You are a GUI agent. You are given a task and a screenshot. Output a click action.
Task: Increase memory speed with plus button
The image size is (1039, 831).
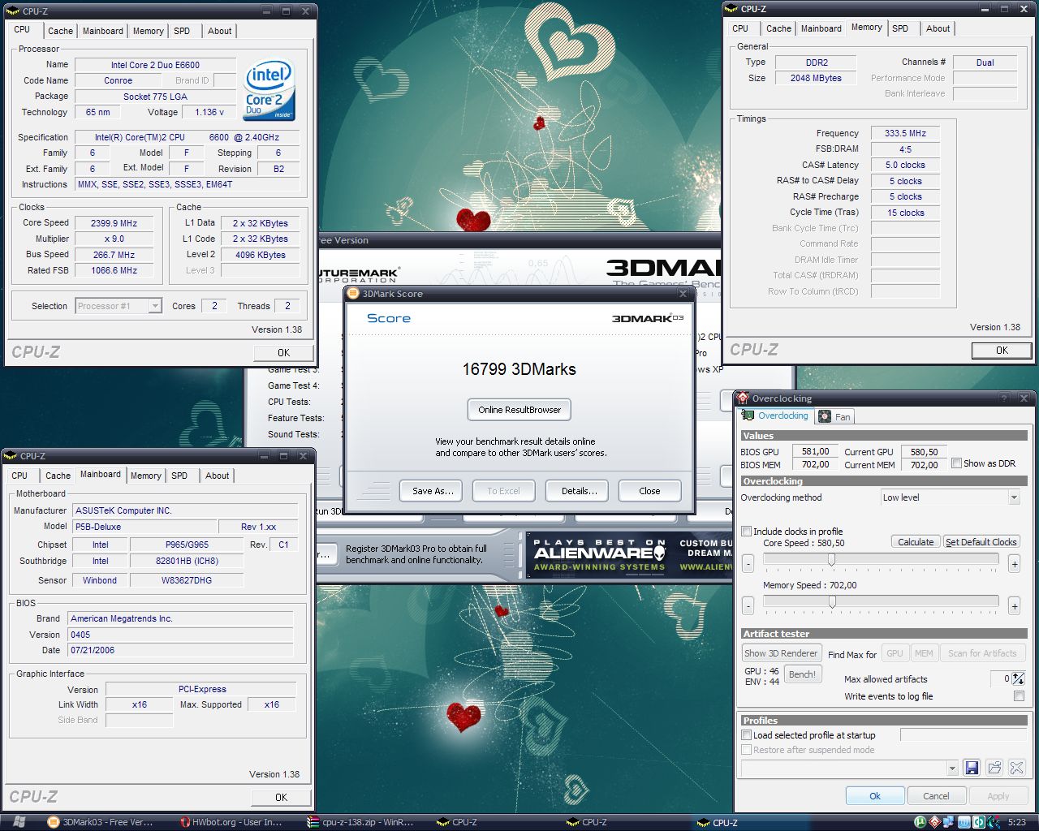pos(1015,605)
